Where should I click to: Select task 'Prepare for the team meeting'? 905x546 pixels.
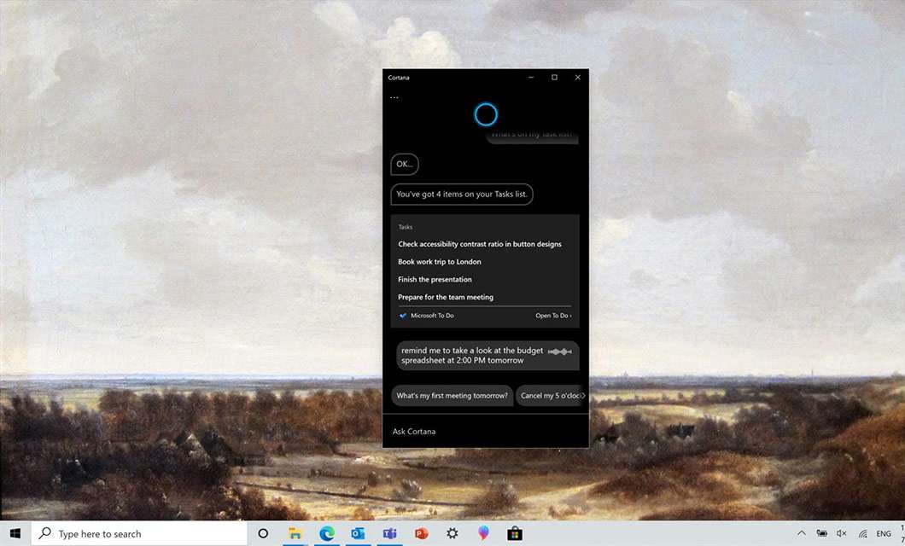pos(446,297)
